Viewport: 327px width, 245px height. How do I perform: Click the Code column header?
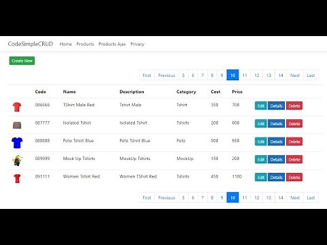tap(40, 92)
